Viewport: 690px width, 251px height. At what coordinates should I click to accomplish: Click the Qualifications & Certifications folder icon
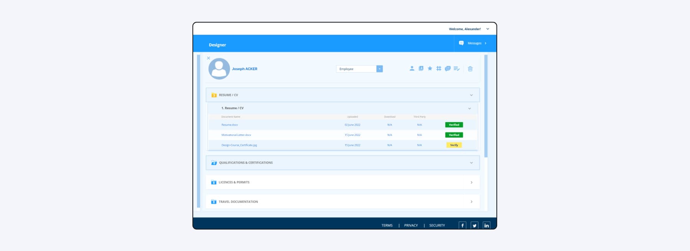pyautogui.click(x=214, y=163)
